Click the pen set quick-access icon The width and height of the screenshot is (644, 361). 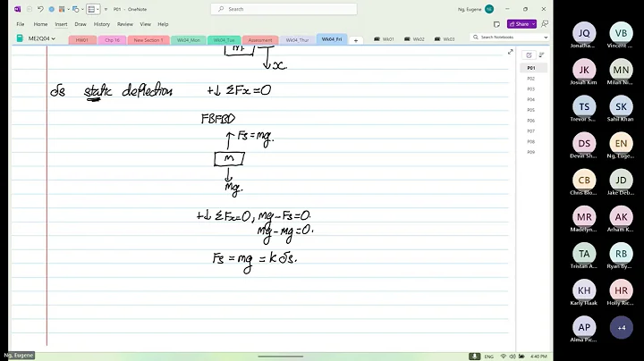point(62,9)
